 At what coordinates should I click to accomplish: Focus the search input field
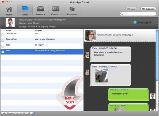(138, 14)
